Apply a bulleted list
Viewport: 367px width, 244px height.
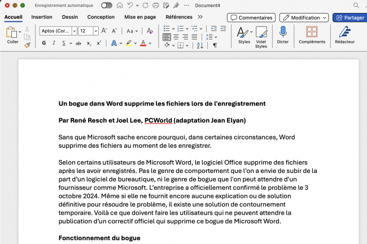click(x=167, y=29)
